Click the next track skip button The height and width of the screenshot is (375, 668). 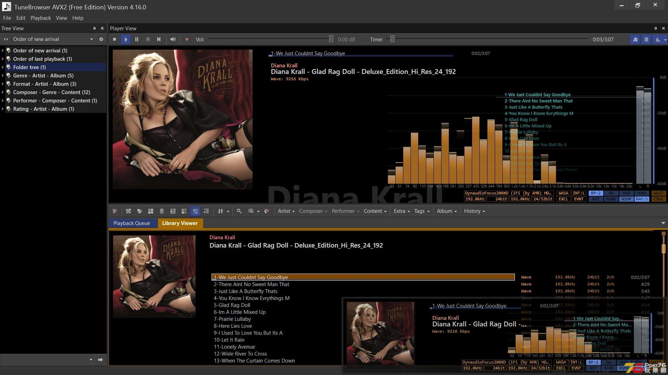(159, 39)
